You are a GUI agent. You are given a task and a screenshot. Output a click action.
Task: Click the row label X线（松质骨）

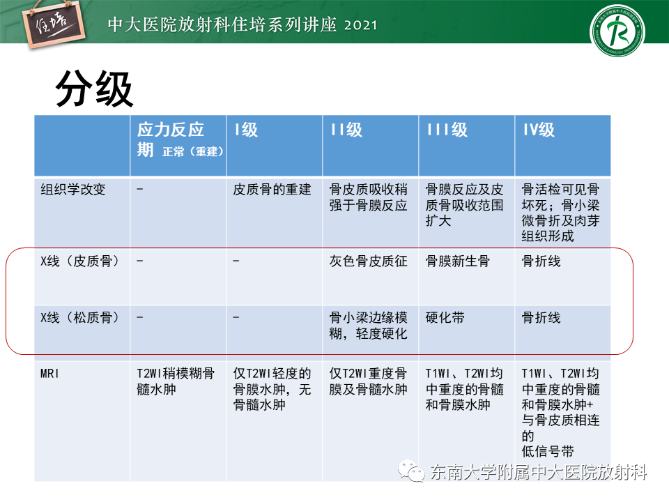(x=79, y=317)
